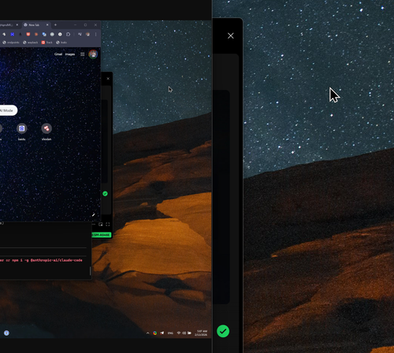Click the terminal window's vertical scrollbar
The width and height of the screenshot is (394, 353).
click(x=91, y=271)
